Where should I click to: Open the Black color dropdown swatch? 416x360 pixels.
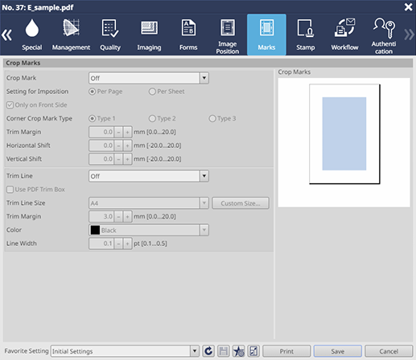pyautogui.click(x=149, y=230)
